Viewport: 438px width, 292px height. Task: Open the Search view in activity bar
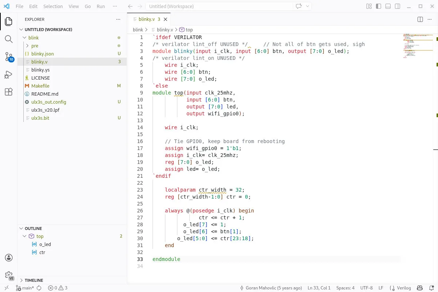pyautogui.click(x=9, y=39)
